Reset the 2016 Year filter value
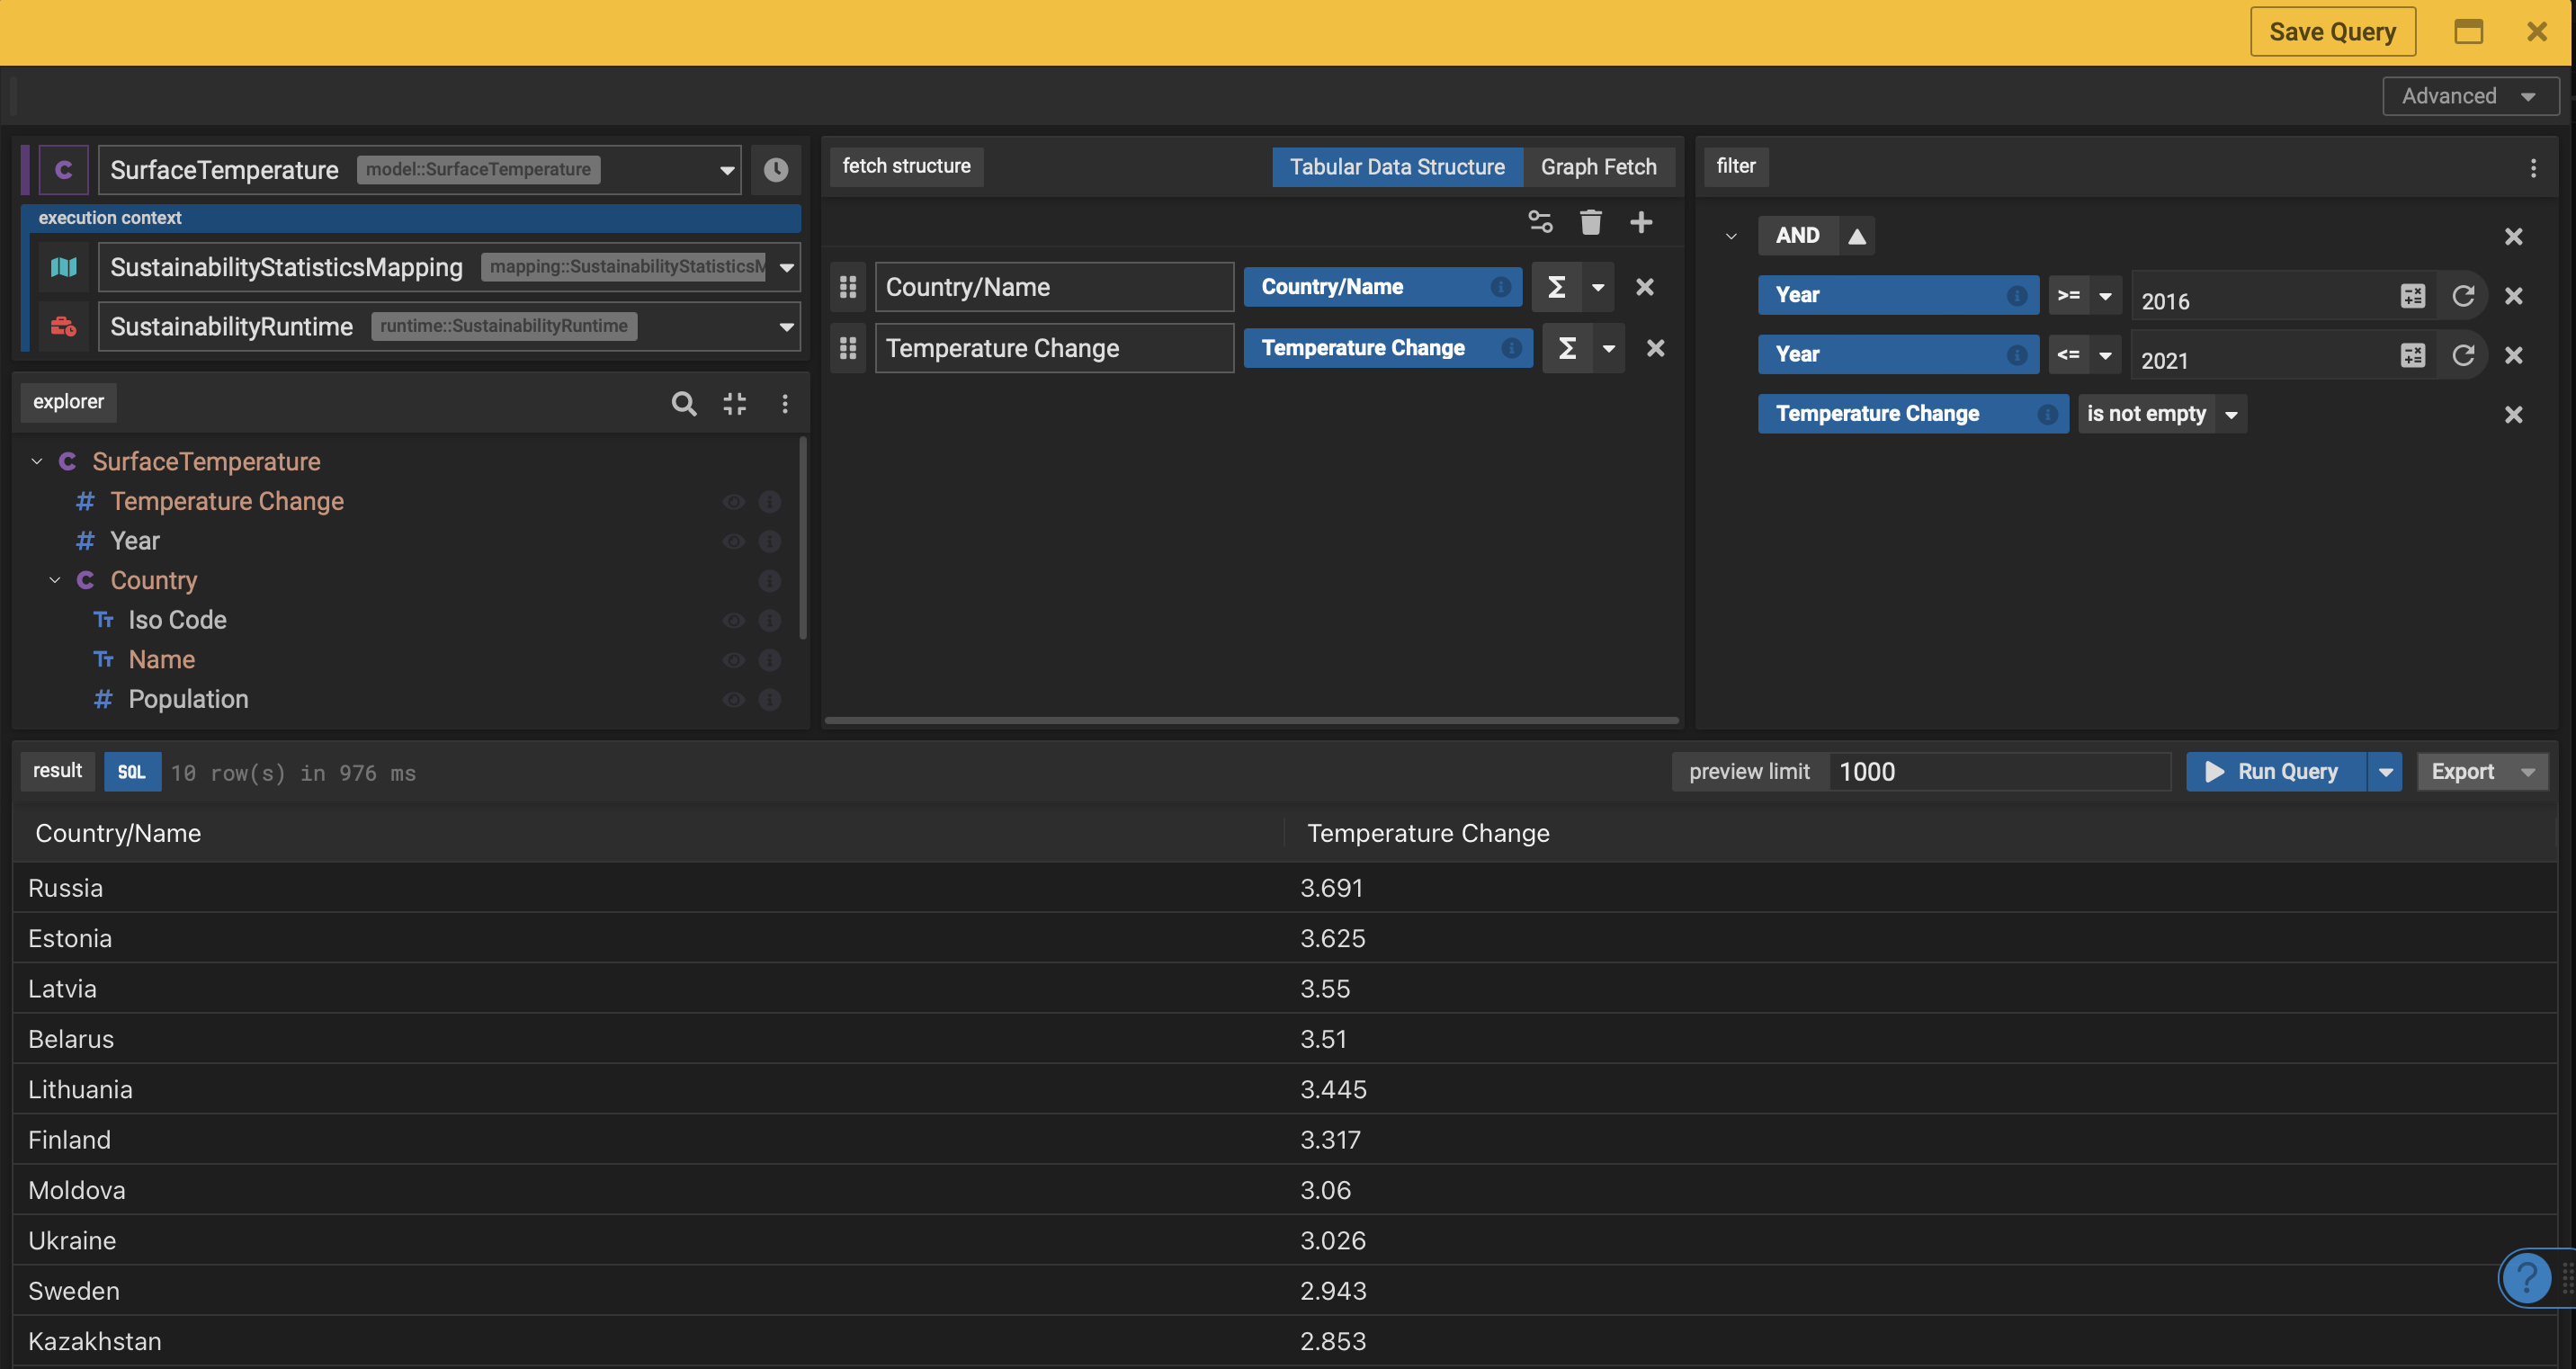Screen dimensions: 2576x1369 pos(2463,296)
